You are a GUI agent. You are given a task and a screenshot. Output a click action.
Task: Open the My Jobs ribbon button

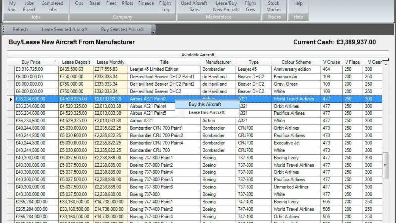(12, 6)
